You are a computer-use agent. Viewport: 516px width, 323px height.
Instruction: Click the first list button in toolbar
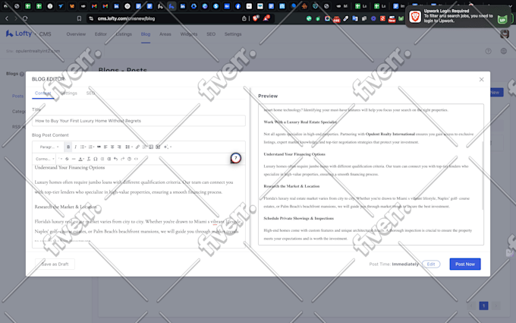[83, 147]
